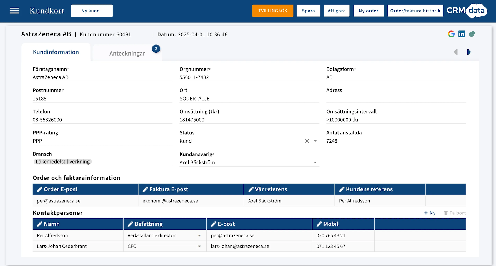The width and height of the screenshot is (496, 266).
Task: Click mobile number 070 765 43 21
Action: [x=343, y=236]
